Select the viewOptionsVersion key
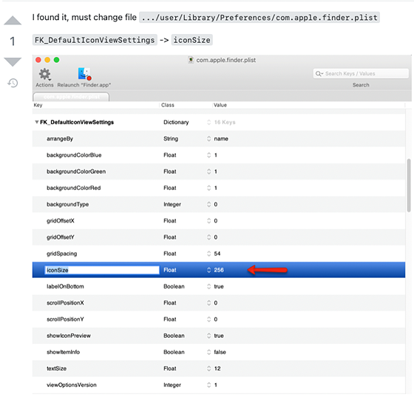The image size is (414, 397). point(72,385)
